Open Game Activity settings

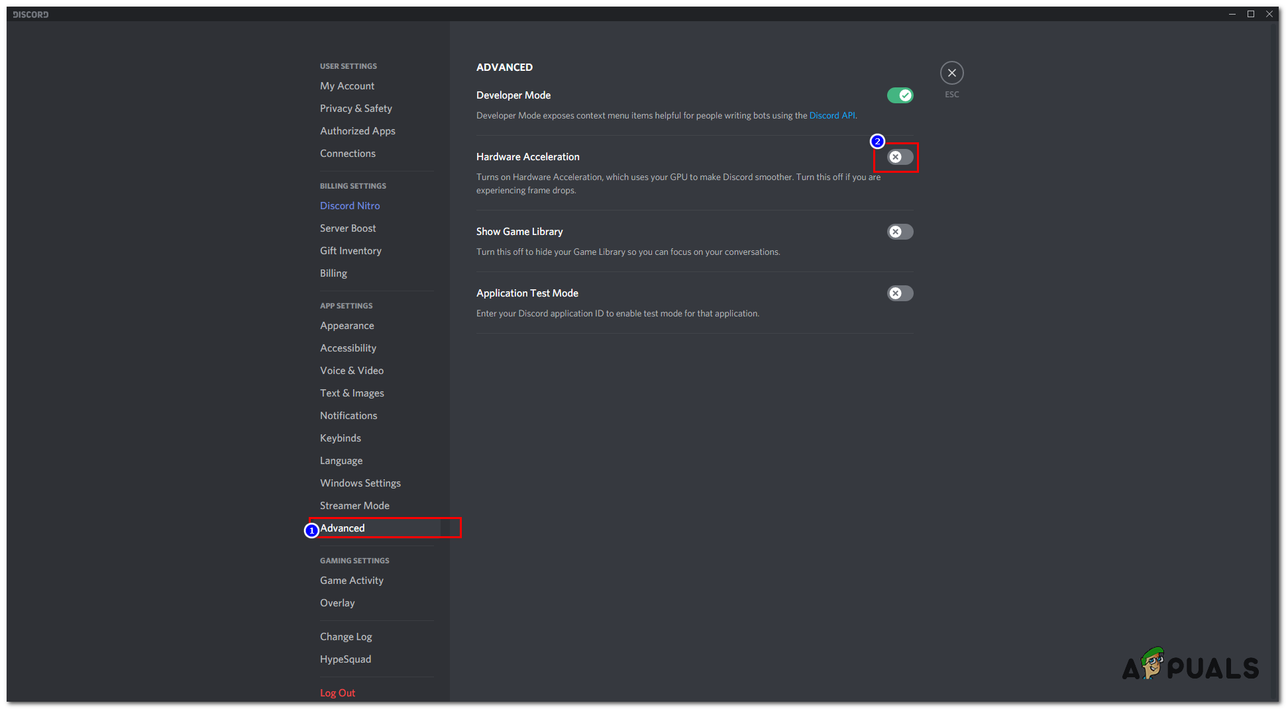352,581
